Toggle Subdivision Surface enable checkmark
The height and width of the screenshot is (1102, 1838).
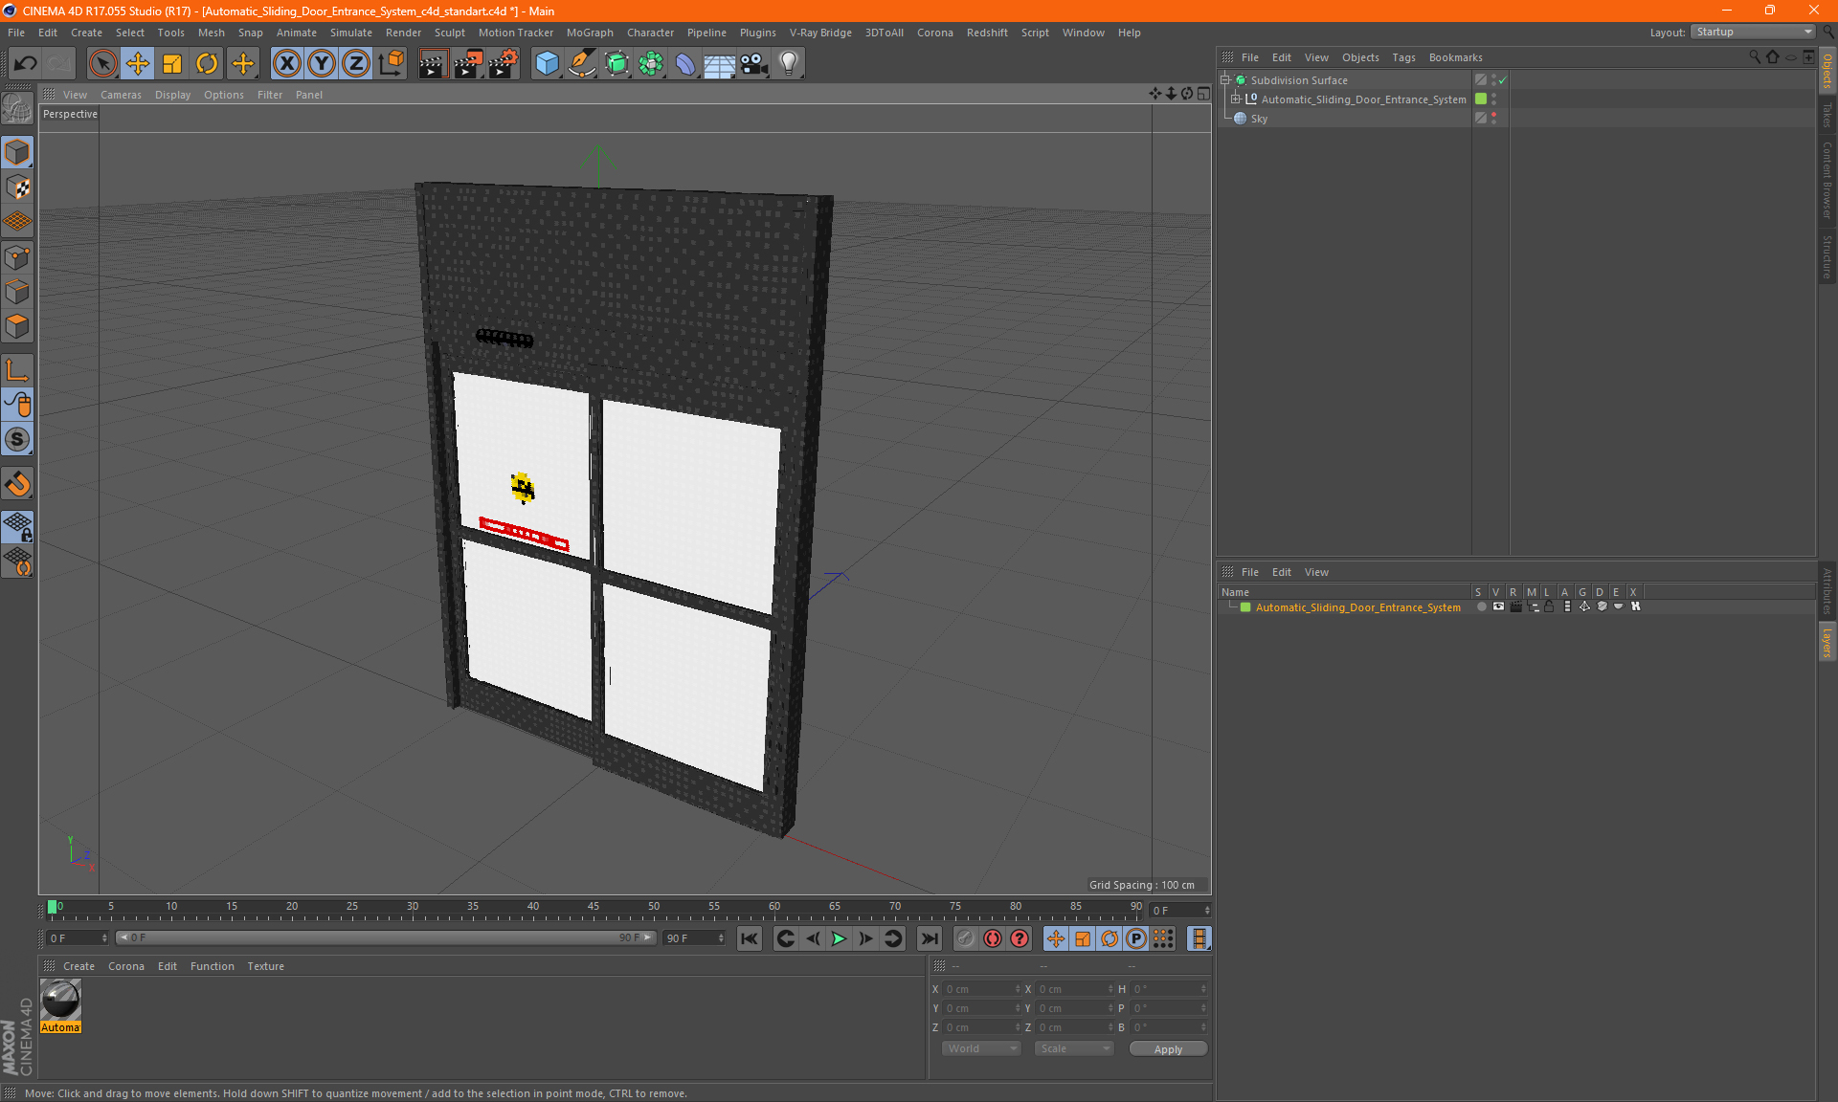point(1502,80)
